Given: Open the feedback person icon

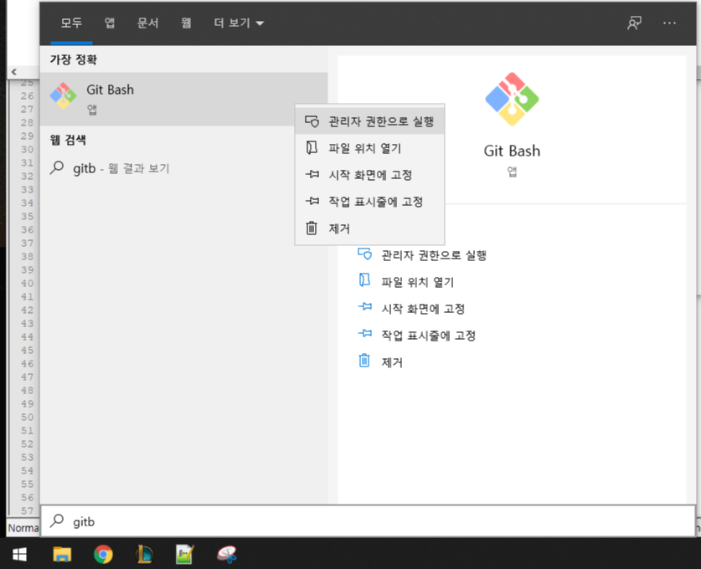Looking at the screenshot, I should click(x=634, y=23).
